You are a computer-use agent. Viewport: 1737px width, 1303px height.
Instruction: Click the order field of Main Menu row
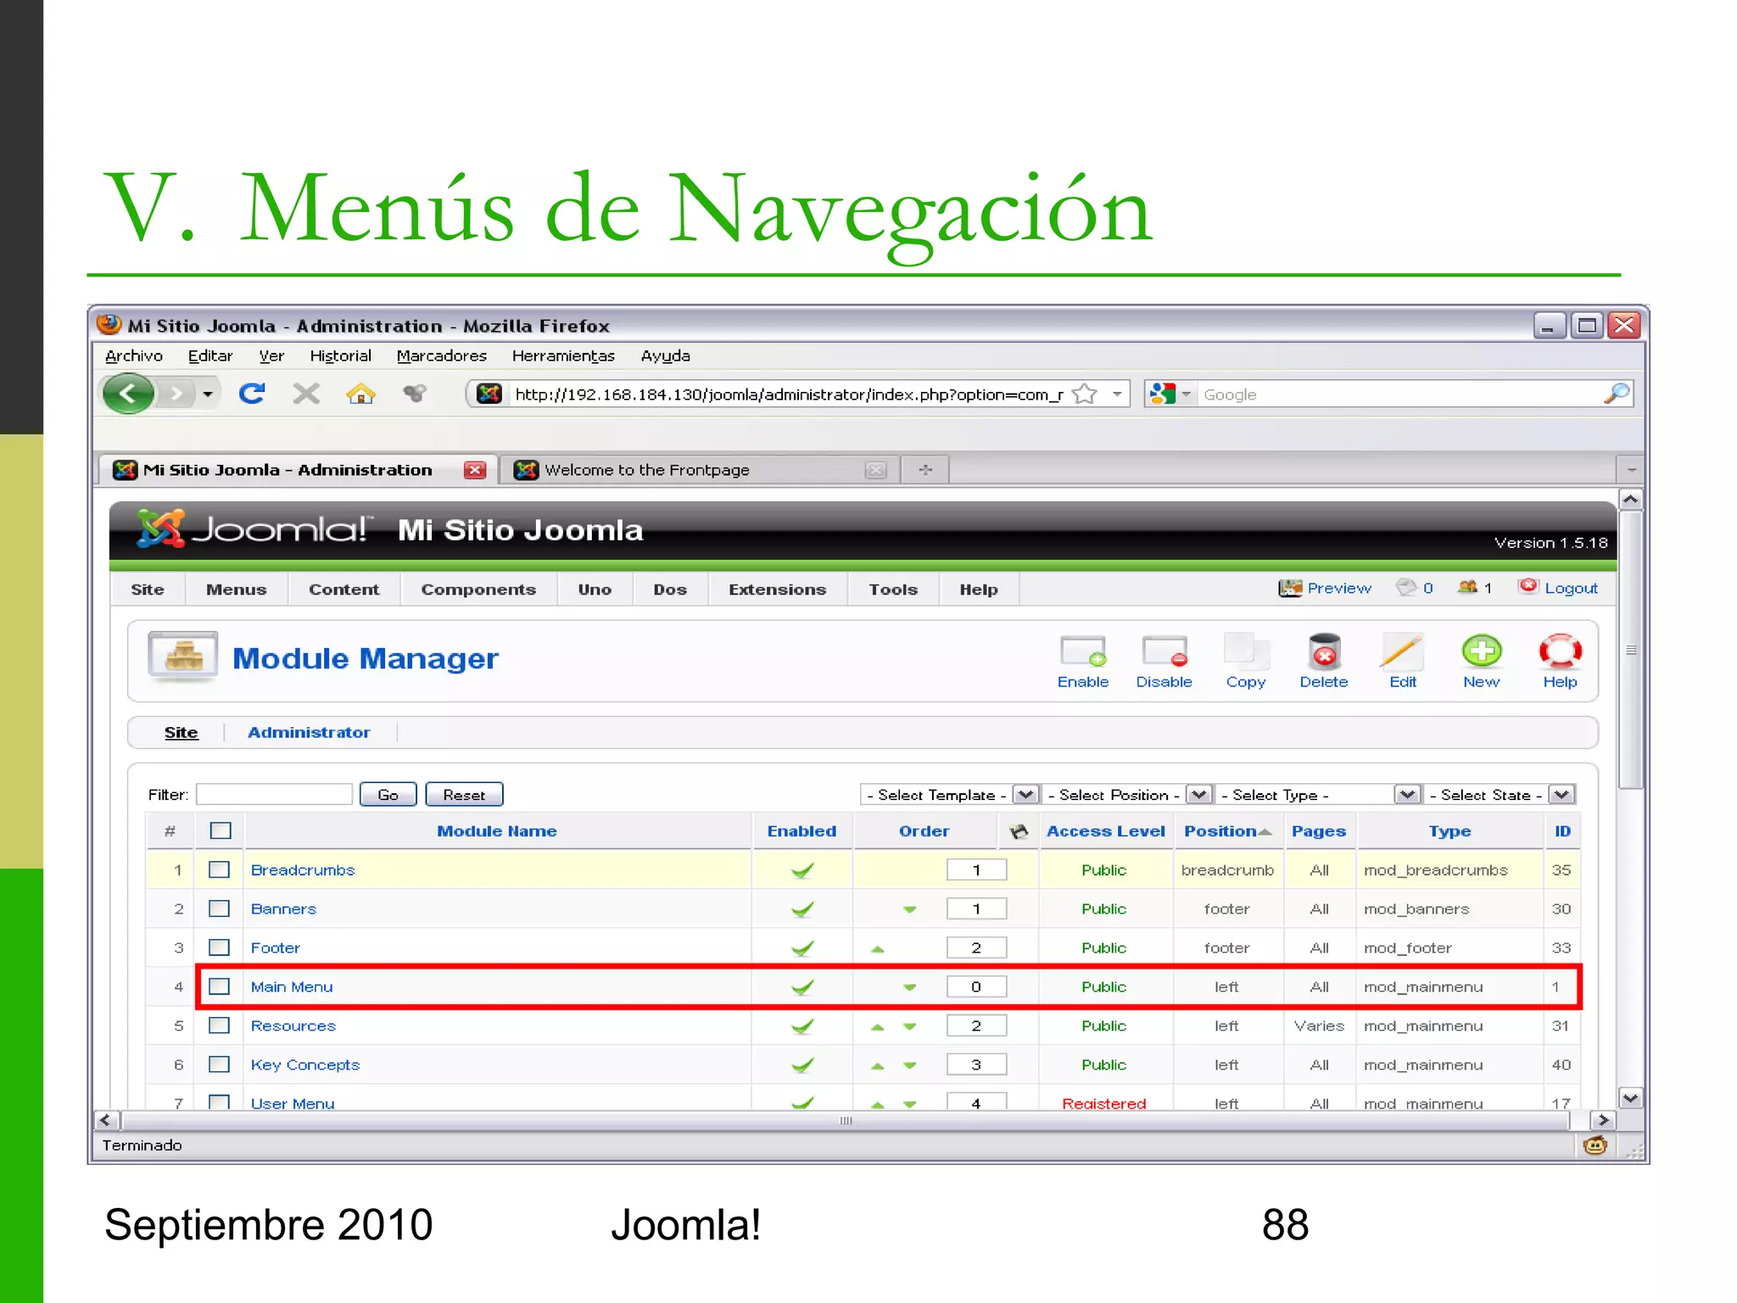976,987
